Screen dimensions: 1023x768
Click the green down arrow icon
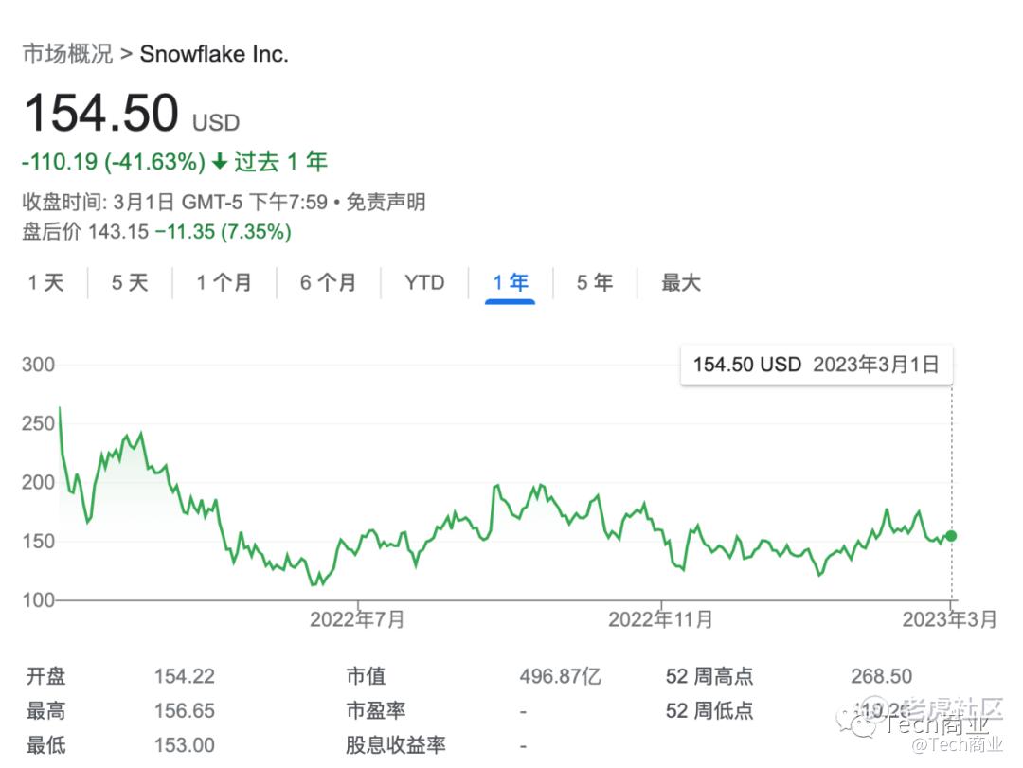220,162
